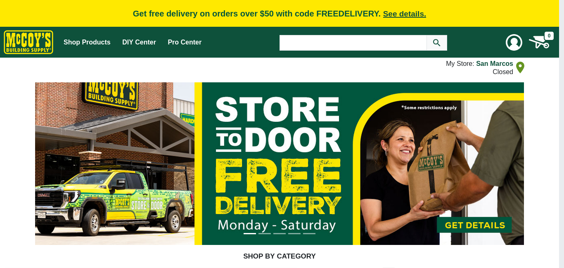Select the first carousel slide indicator

click(x=250, y=233)
